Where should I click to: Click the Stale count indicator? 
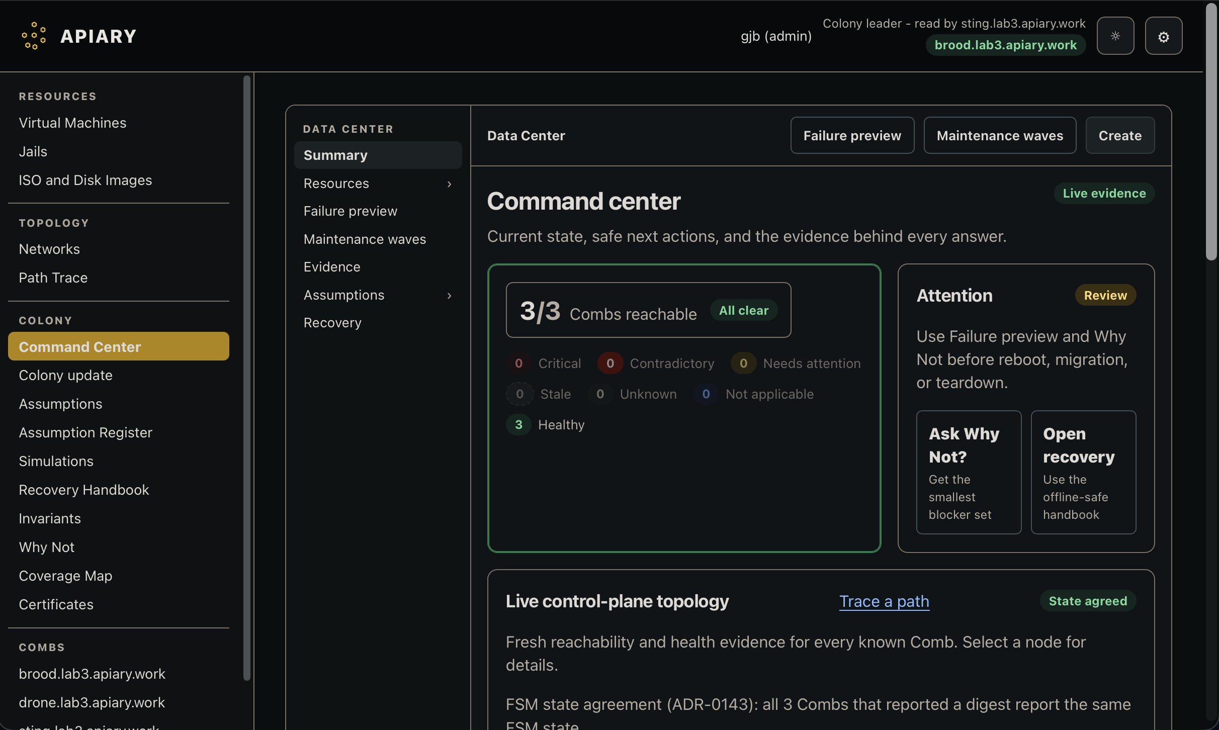pos(539,394)
